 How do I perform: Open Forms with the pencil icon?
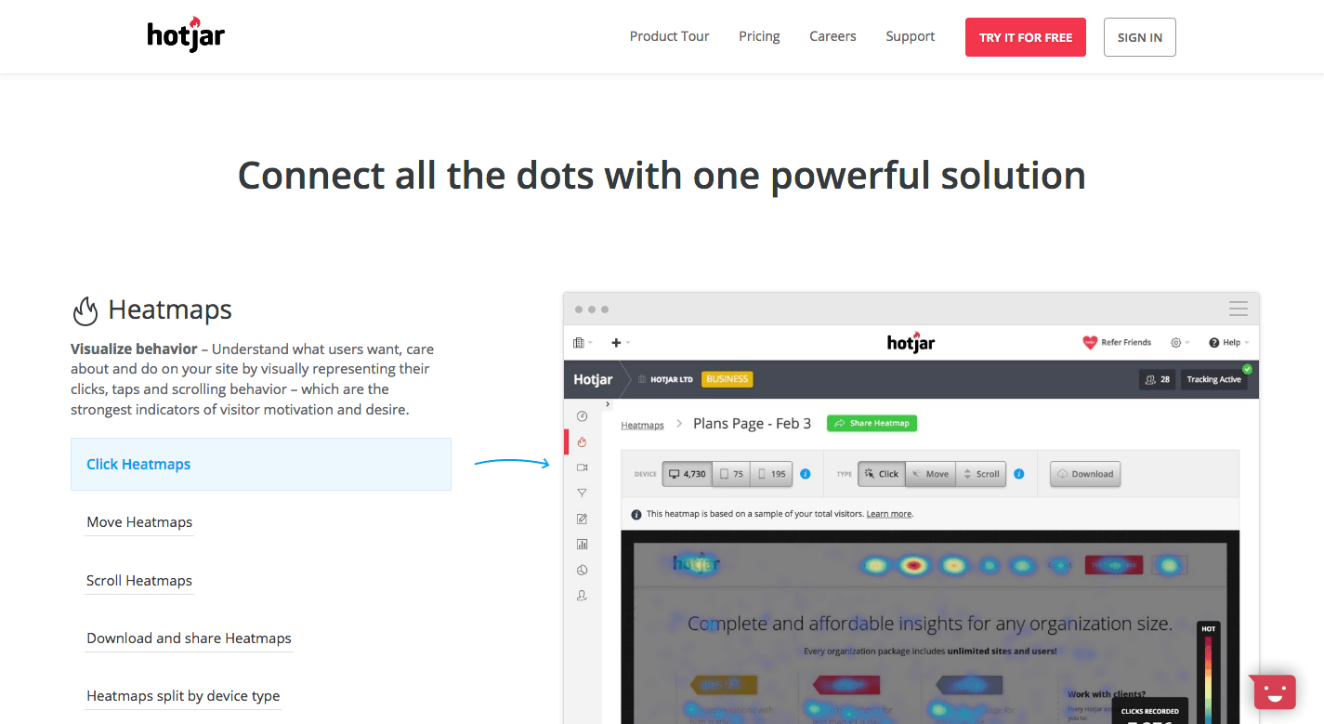pyautogui.click(x=582, y=519)
